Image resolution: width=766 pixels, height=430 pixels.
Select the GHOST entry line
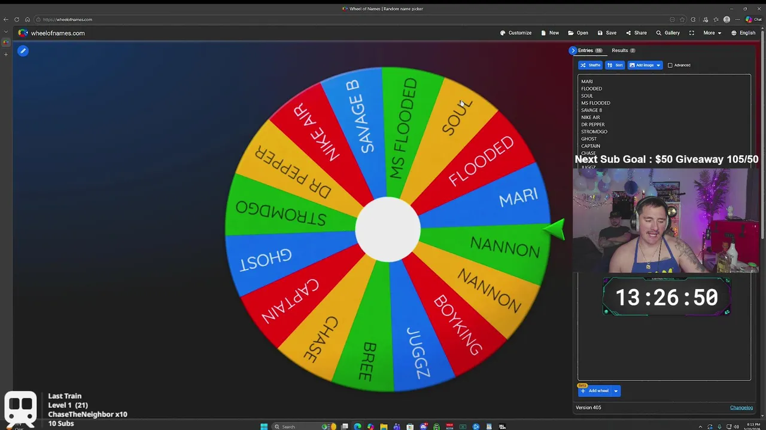[x=589, y=139]
